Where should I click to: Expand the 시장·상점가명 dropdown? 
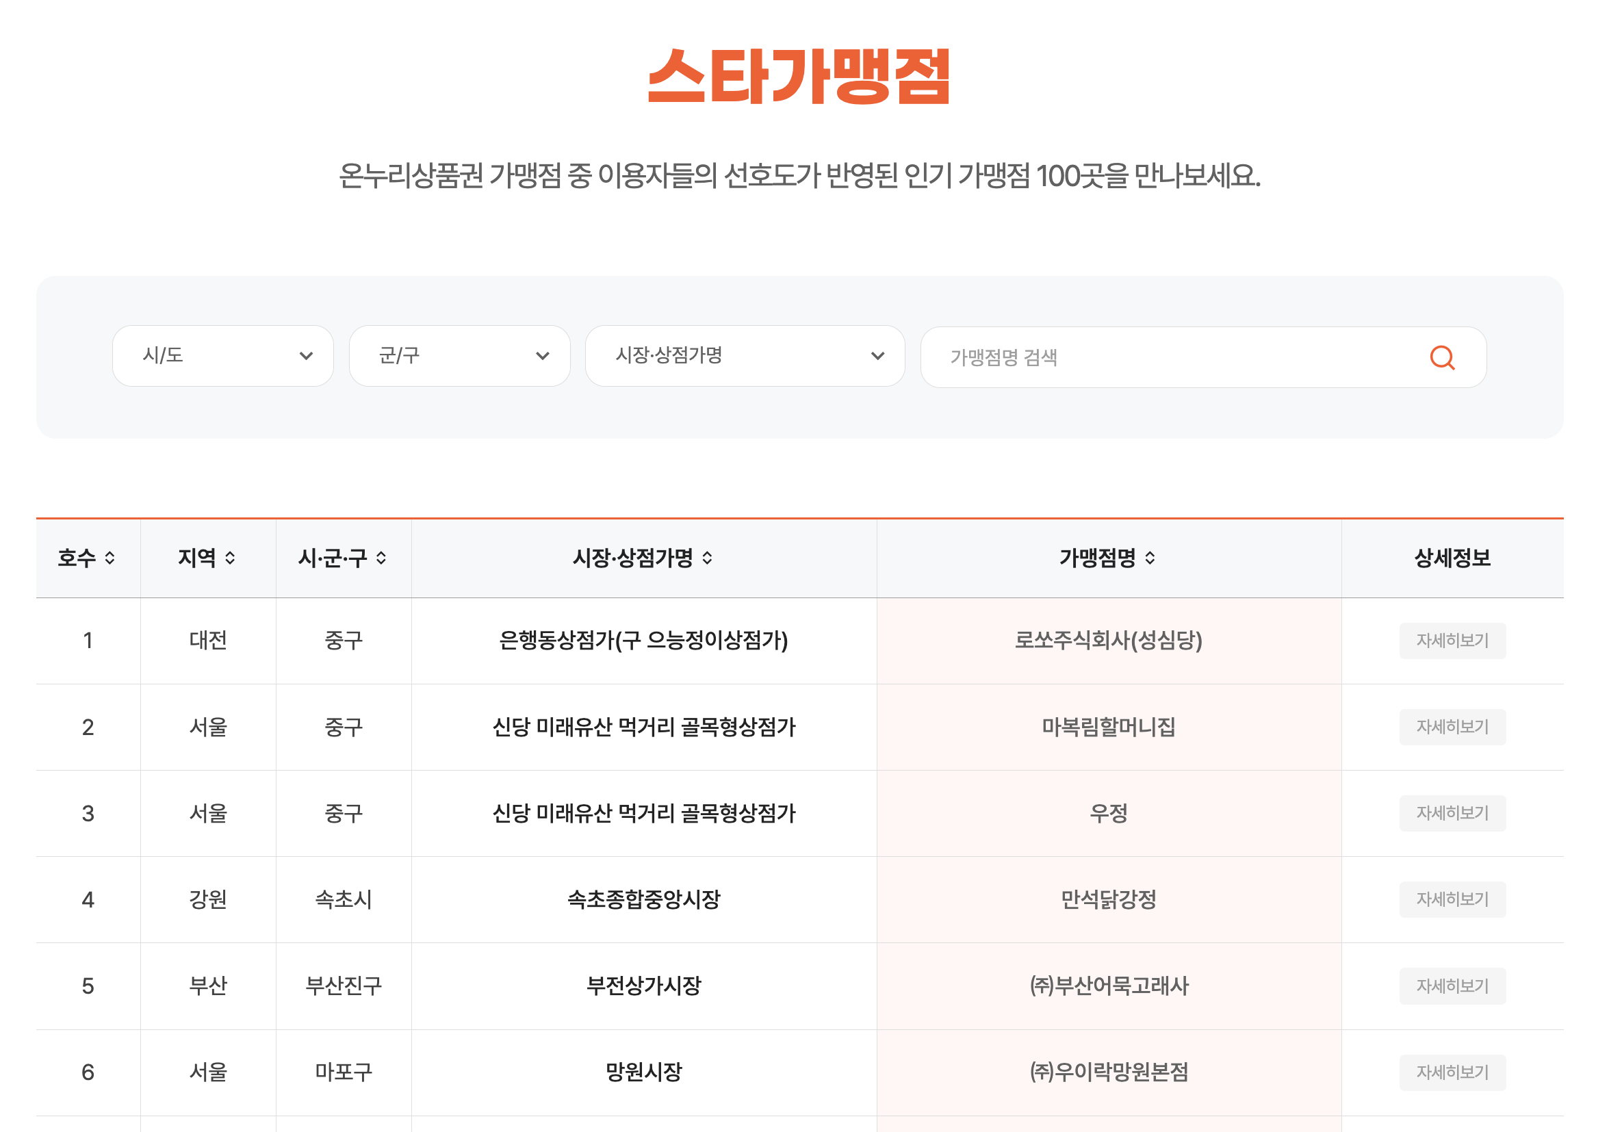[745, 355]
